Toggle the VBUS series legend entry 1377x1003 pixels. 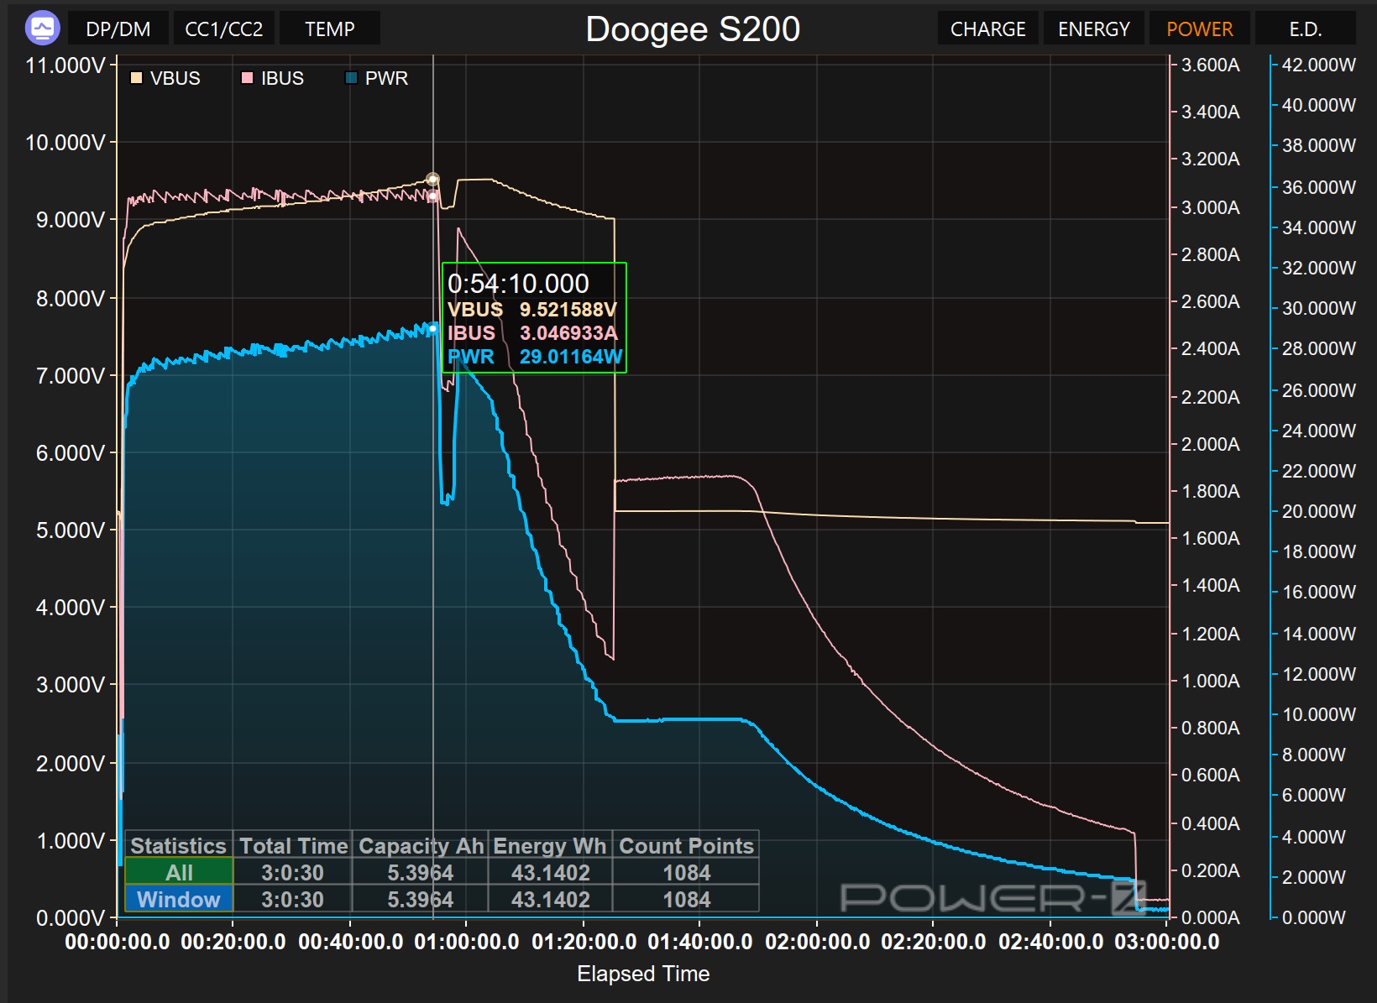[165, 78]
